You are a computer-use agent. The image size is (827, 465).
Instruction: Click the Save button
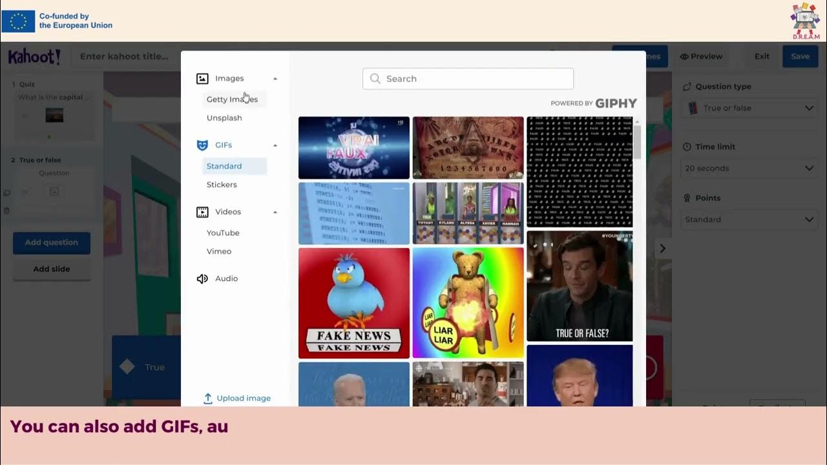coord(800,56)
